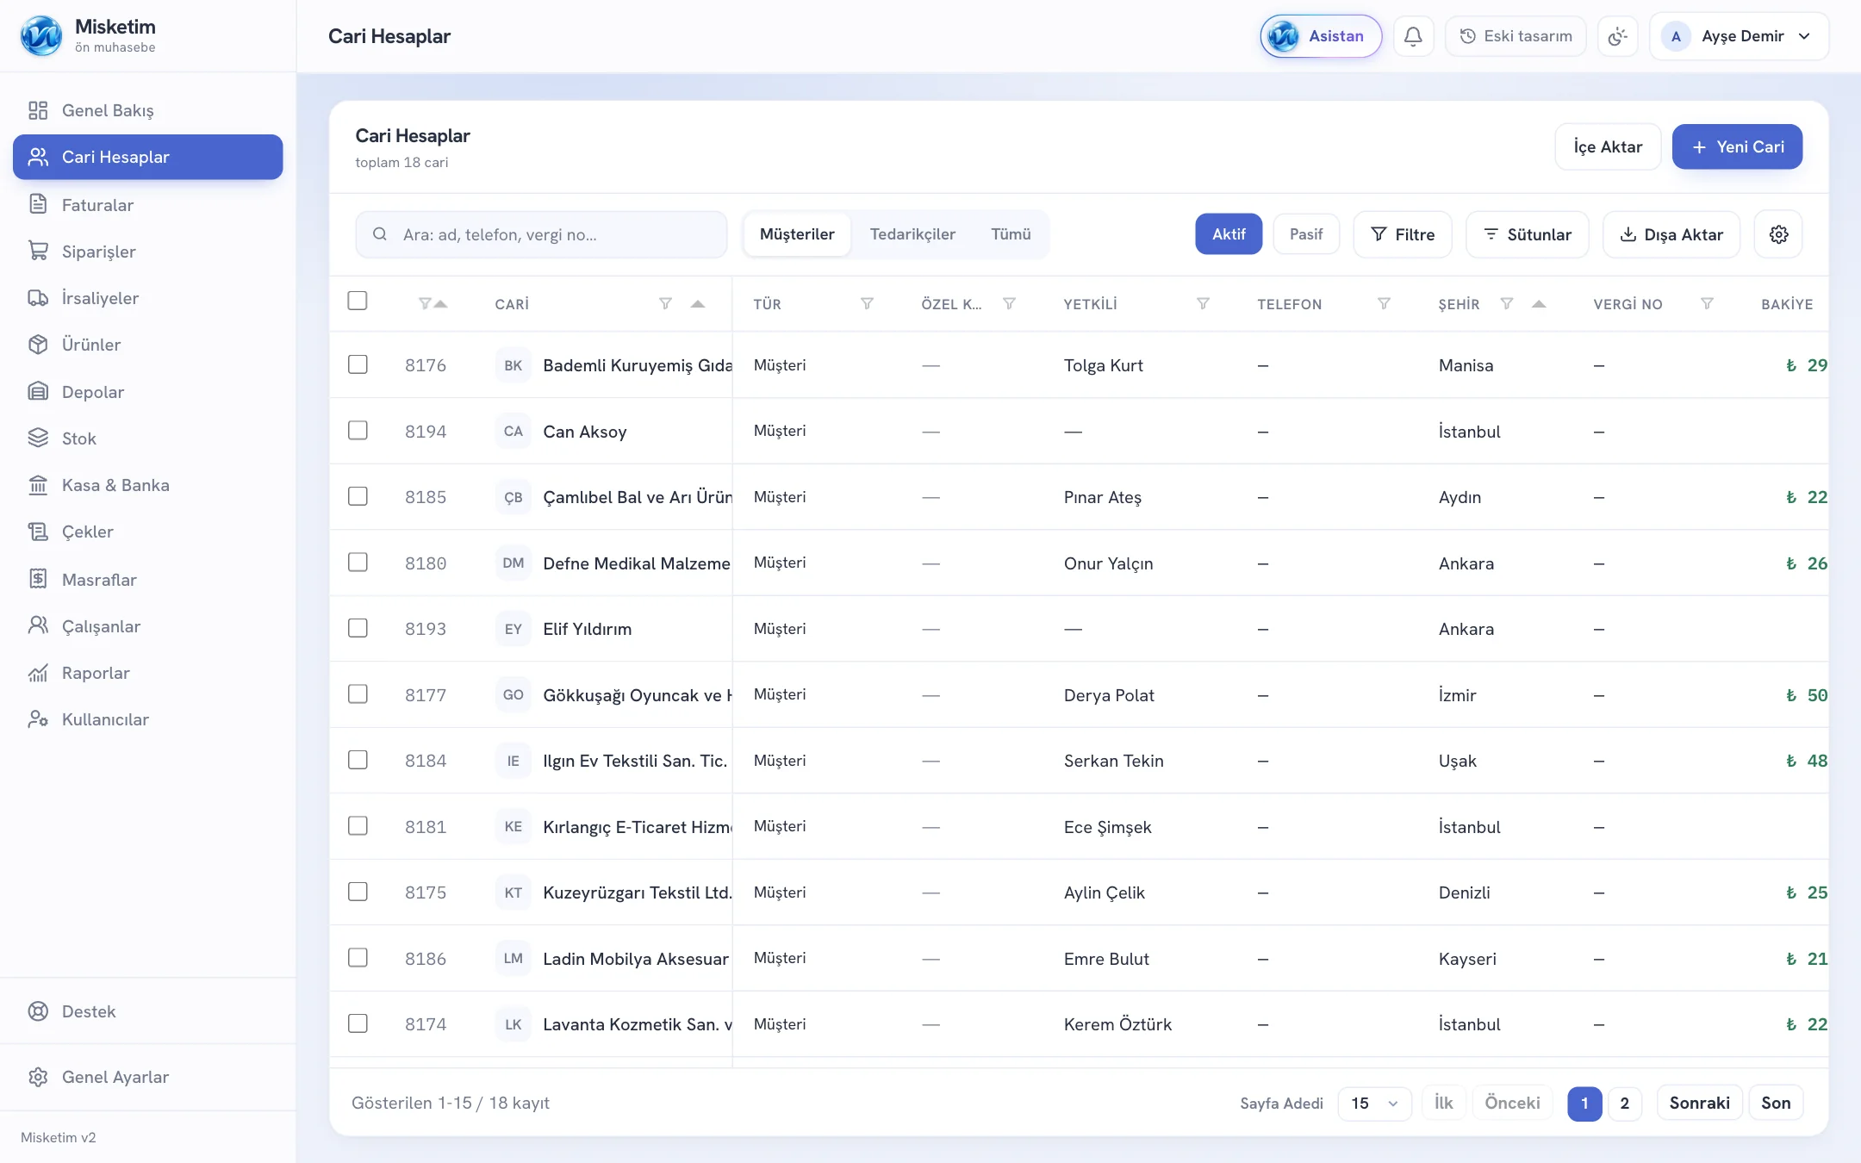Check row 8176 Bademli Kuruyemiş

coord(358,364)
